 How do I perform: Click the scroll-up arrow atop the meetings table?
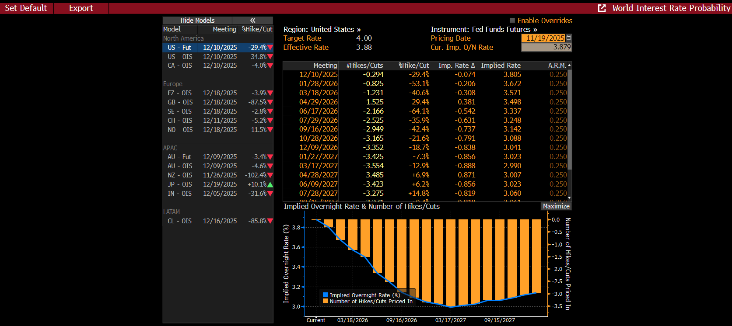click(569, 66)
